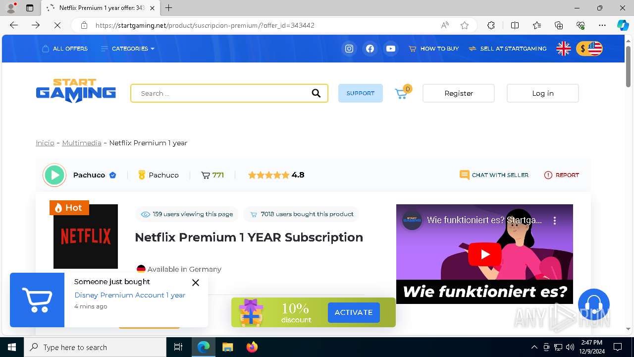Click the five-star rating 4.8

(x=276, y=175)
